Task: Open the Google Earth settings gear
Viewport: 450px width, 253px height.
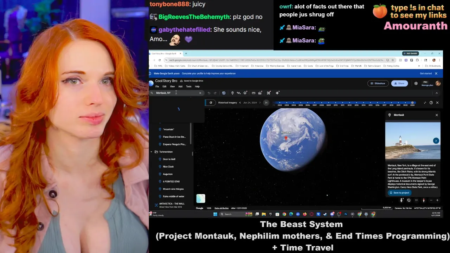Action: click(x=416, y=83)
